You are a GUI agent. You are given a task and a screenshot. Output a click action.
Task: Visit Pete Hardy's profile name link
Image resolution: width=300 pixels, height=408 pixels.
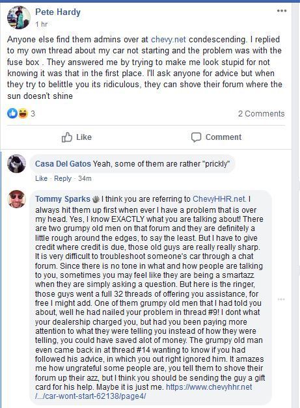coord(58,12)
